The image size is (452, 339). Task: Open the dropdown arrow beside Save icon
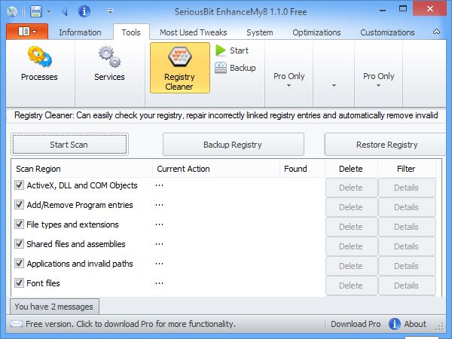pyautogui.click(x=49, y=12)
